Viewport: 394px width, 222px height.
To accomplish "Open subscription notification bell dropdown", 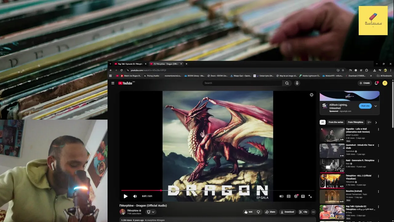I will (151, 212).
